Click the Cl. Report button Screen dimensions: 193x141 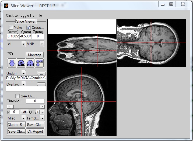pyautogui.click(x=35, y=131)
